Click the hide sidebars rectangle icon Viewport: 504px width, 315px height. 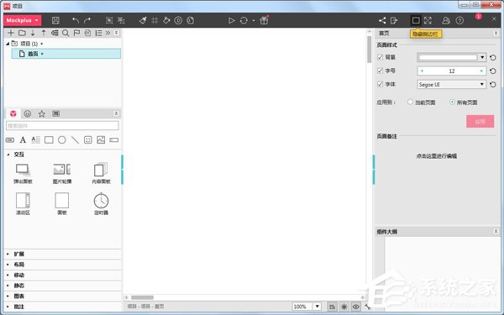coord(416,20)
